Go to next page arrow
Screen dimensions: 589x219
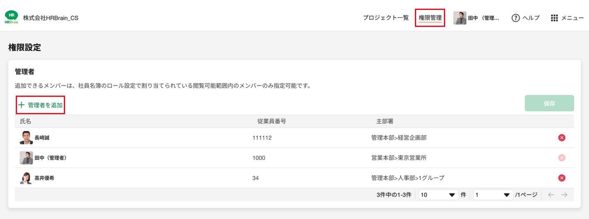point(564,195)
